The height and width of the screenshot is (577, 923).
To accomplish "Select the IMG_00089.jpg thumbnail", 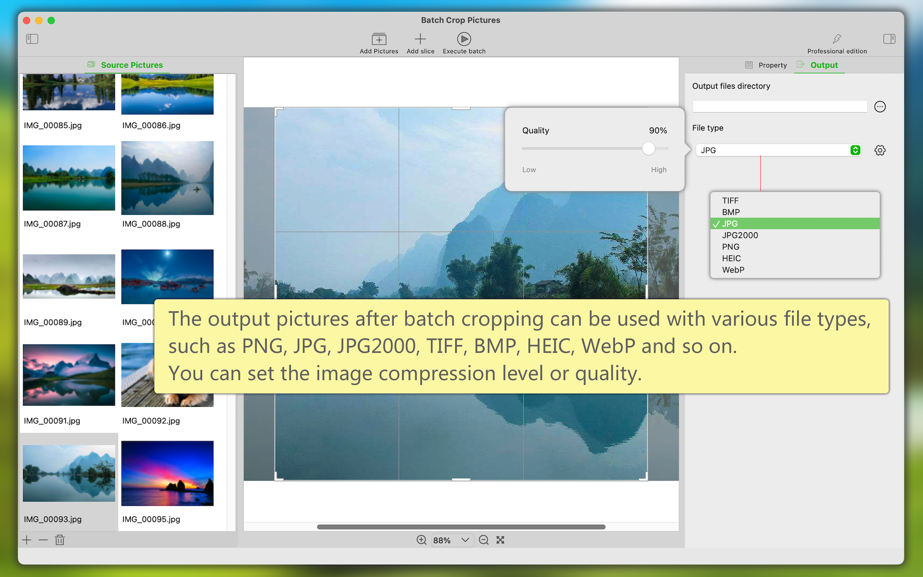I will pos(69,276).
